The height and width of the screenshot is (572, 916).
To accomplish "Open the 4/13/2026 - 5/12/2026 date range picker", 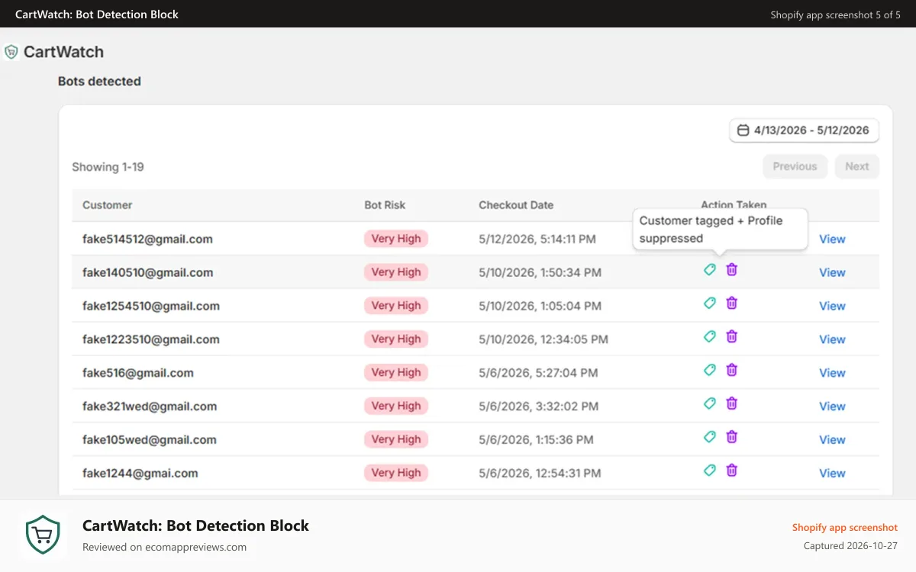I will click(804, 130).
